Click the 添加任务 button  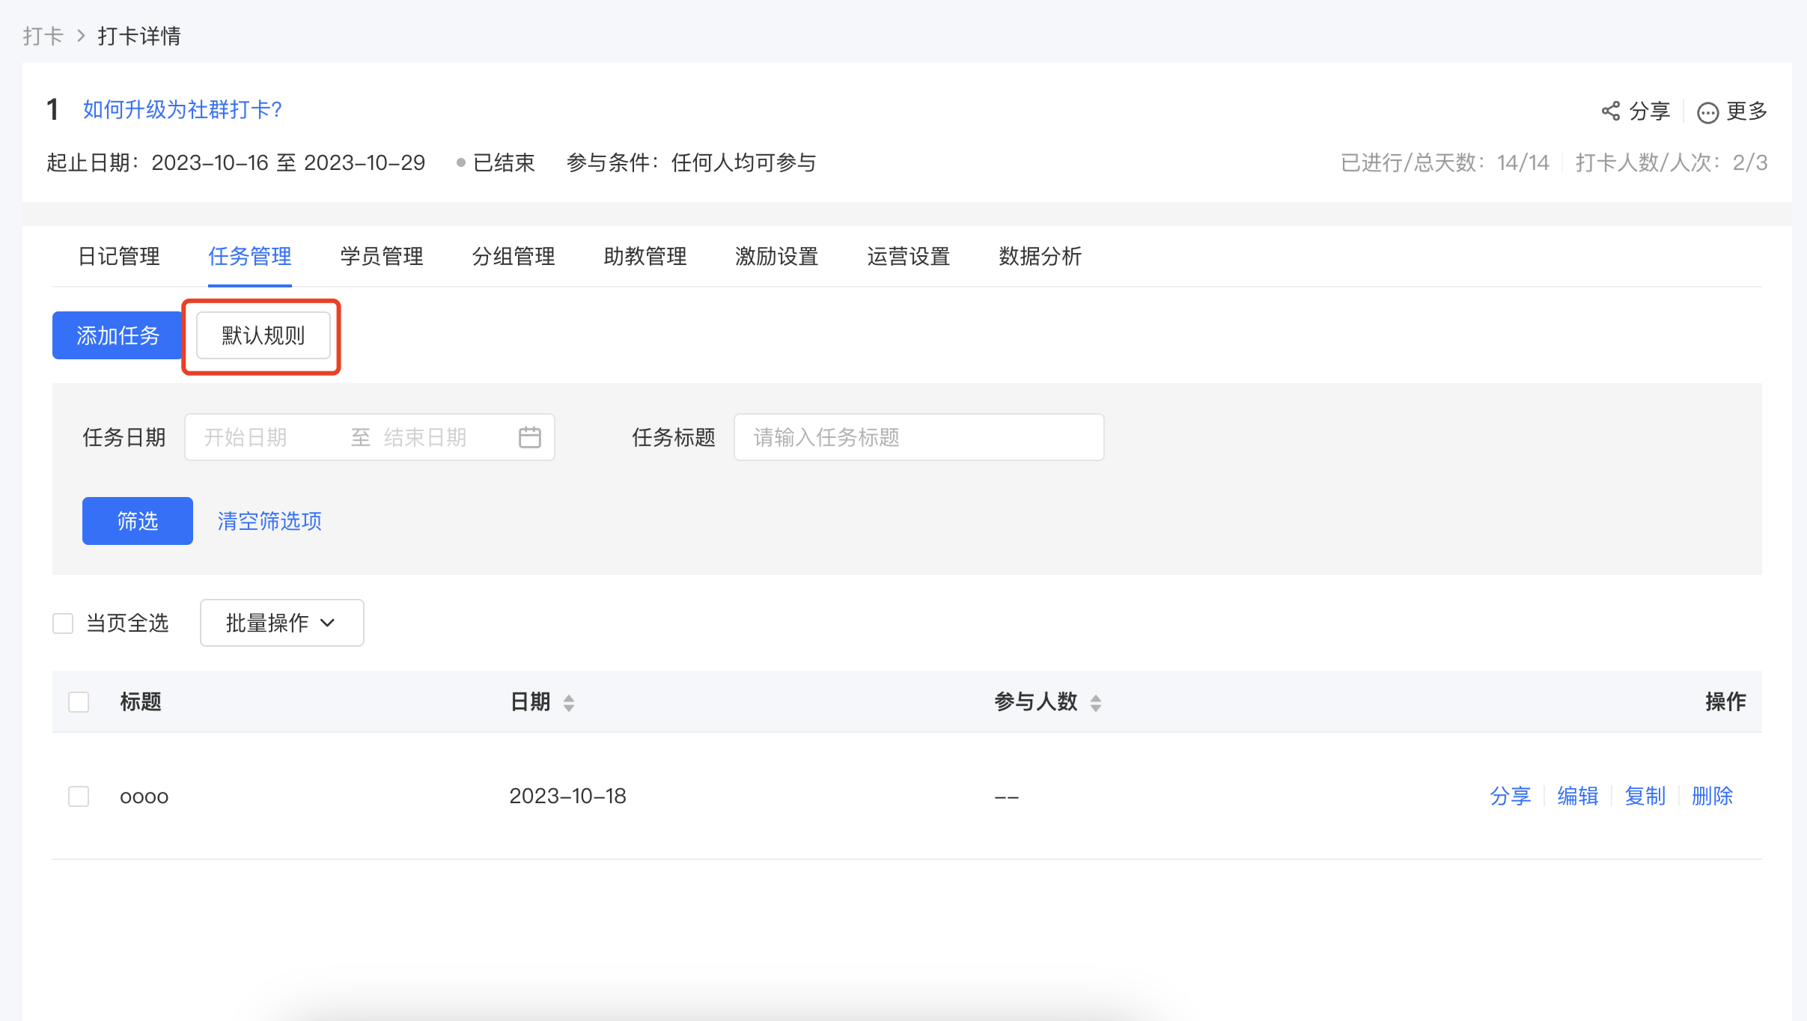(x=118, y=335)
